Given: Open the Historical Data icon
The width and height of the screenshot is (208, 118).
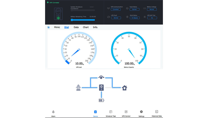Looking at the screenshot, I should [157, 112].
